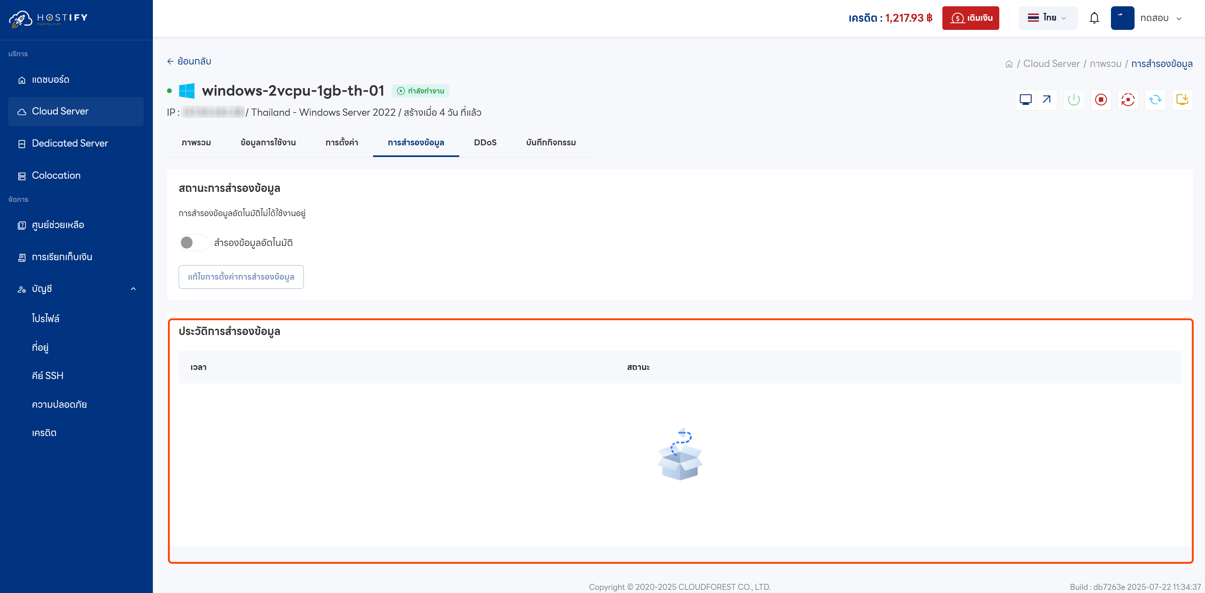Click the การสำรองข้อมูล breadcrumb text
Viewport: 1205px width, 593px height.
[x=1162, y=64]
